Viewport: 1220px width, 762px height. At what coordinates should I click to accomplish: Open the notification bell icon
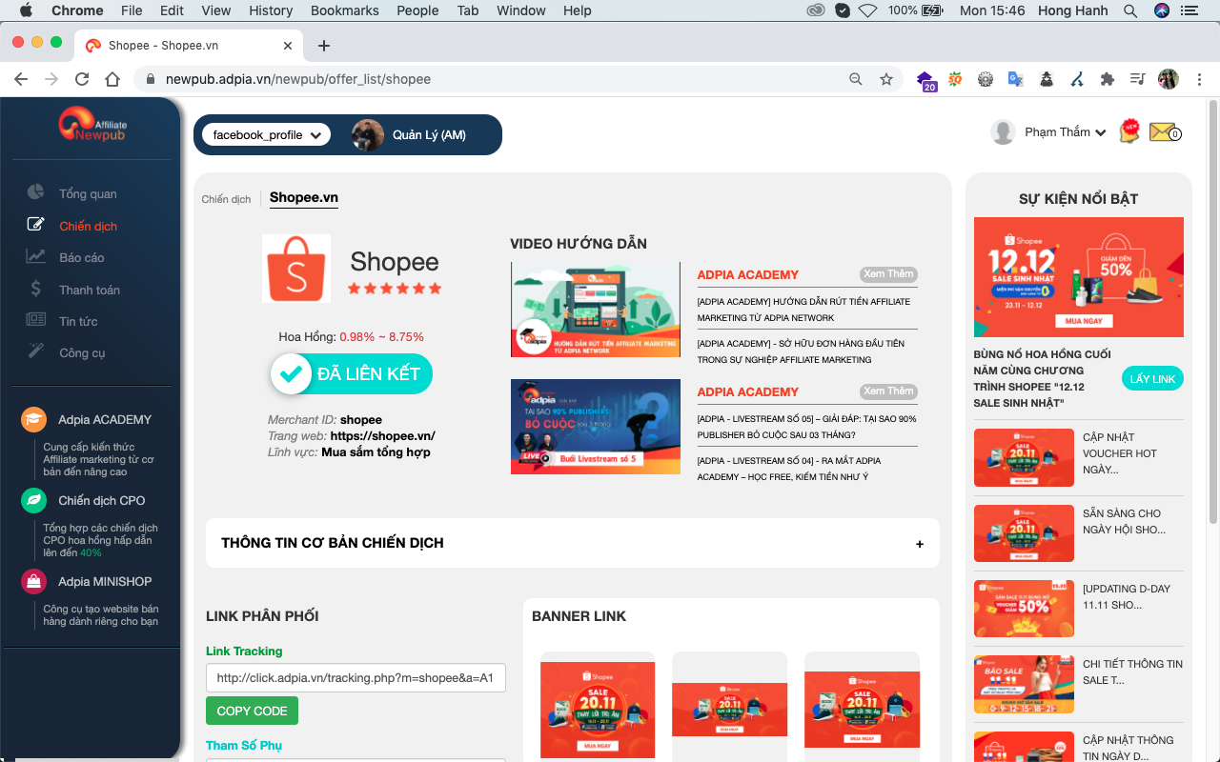(x=1128, y=132)
